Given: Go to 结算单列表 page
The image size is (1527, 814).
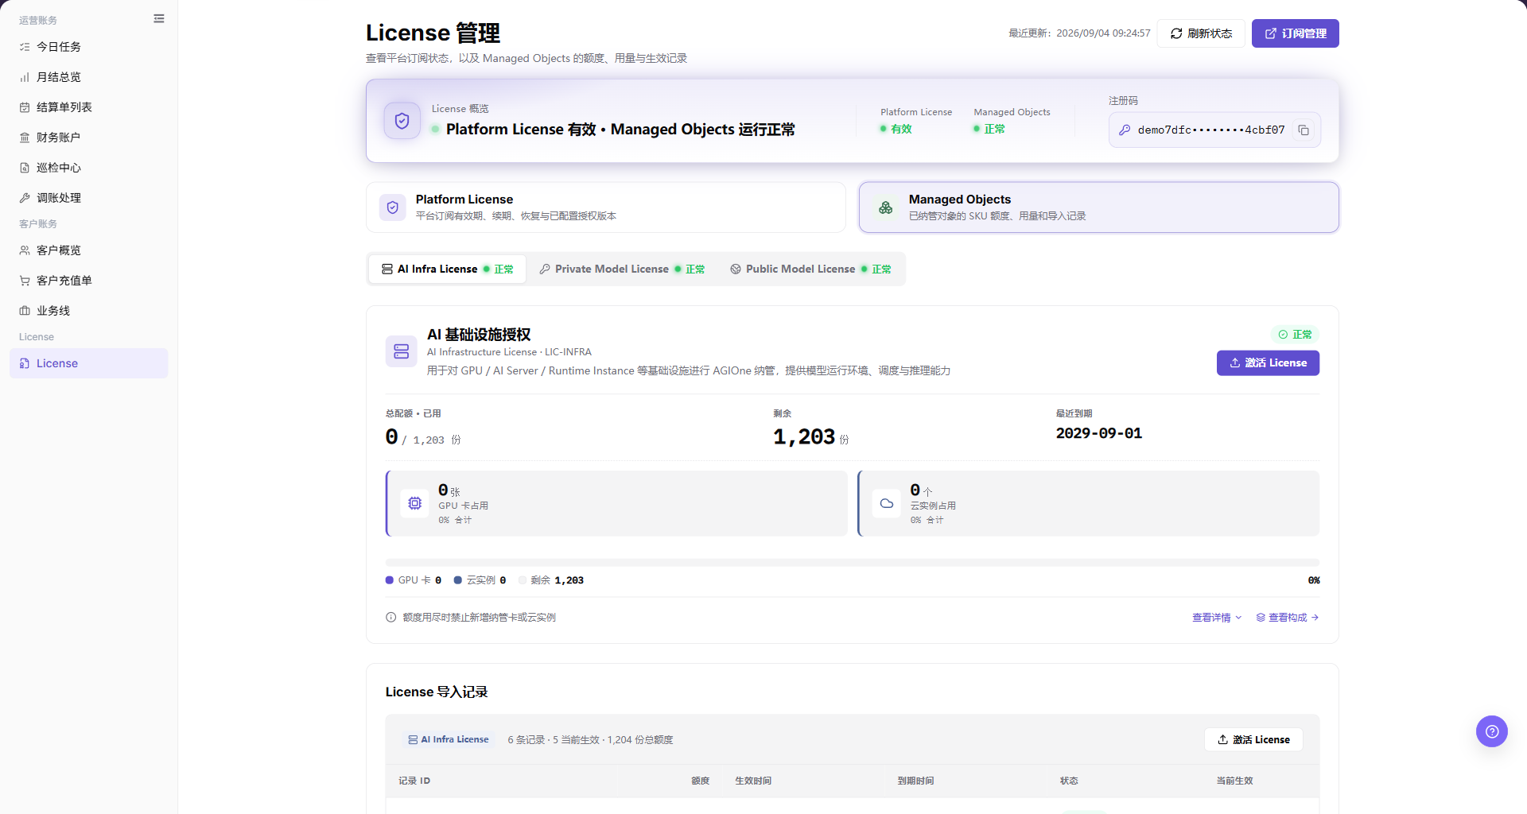Looking at the screenshot, I should (x=89, y=107).
